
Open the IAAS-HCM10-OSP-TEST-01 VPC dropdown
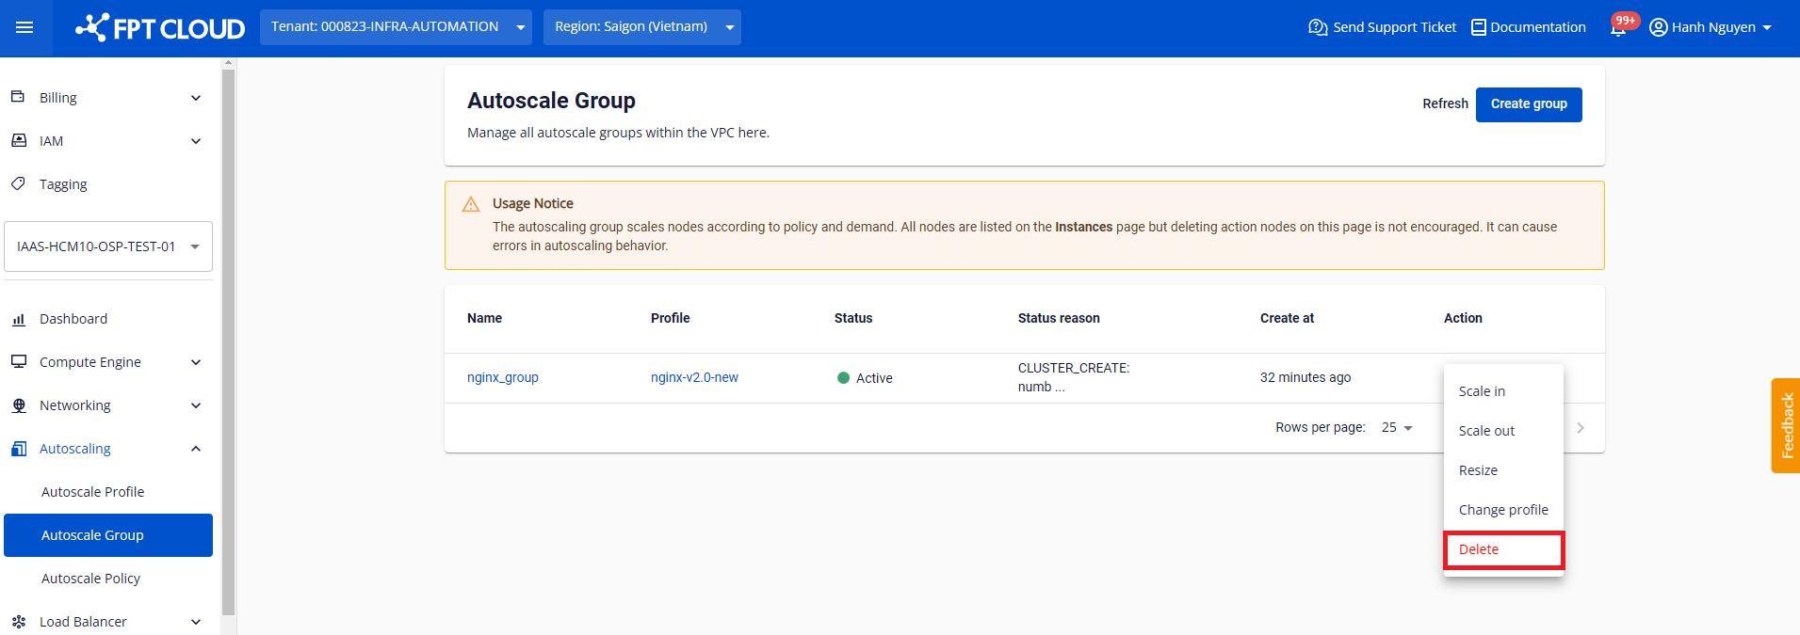pos(107,246)
